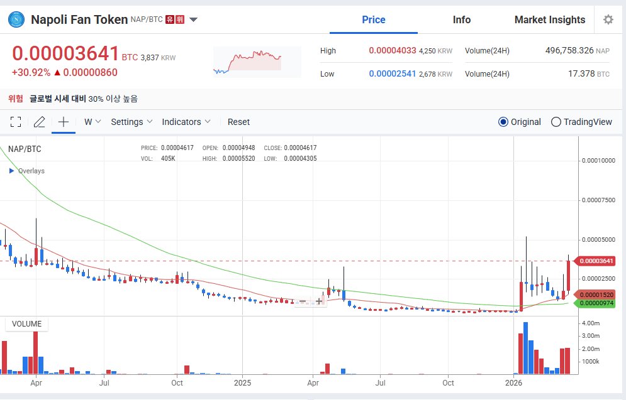Open the W interval dropdown

(x=92, y=122)
